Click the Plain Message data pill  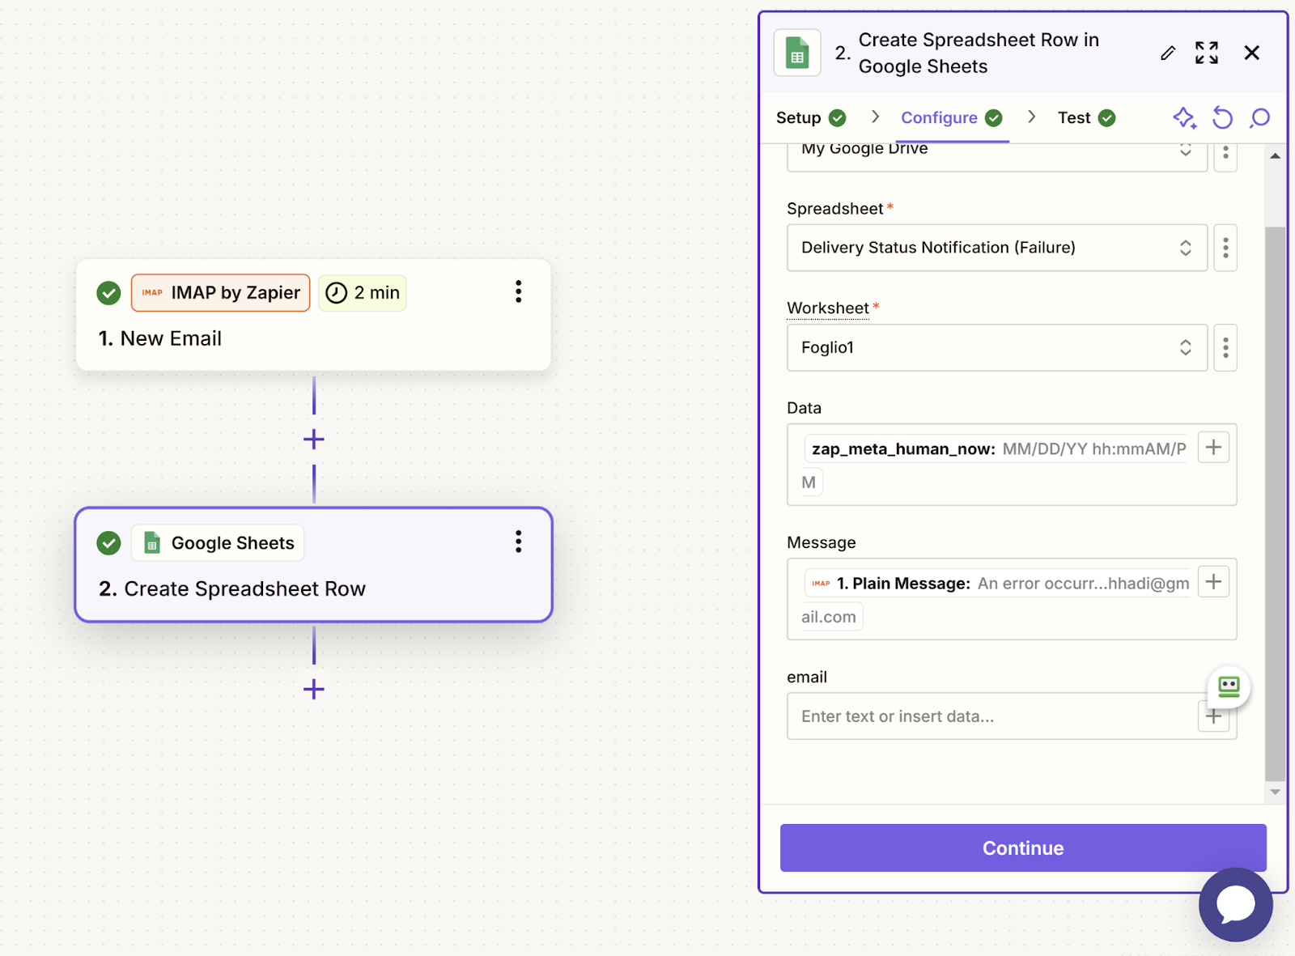(997, 584)
